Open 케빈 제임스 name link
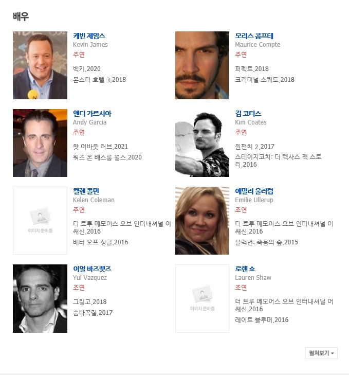 click(x=89, y=36)
